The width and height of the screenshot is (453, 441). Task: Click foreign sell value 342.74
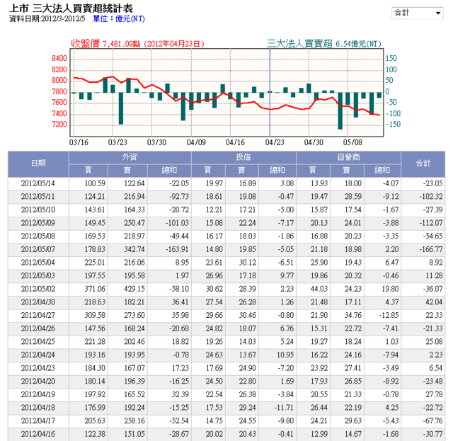pos(134,249)
